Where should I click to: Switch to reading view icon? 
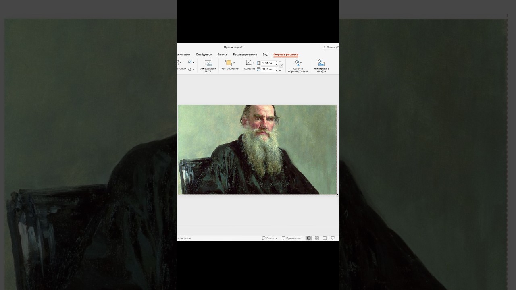point(325,238)
